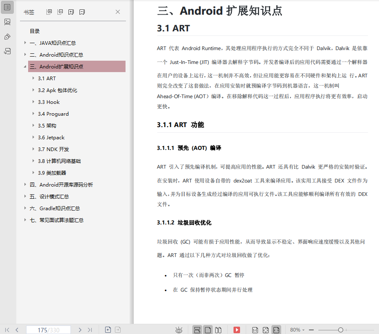The height and width of the screenshot is (334, 379).
Task: Click the page number input field
Action: [48, 330]
